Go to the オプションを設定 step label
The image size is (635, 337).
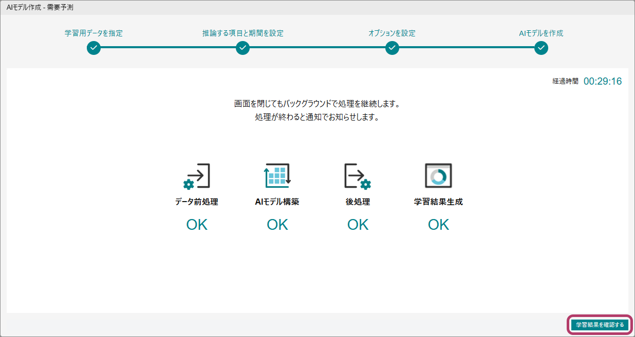[x=392, y=33]
